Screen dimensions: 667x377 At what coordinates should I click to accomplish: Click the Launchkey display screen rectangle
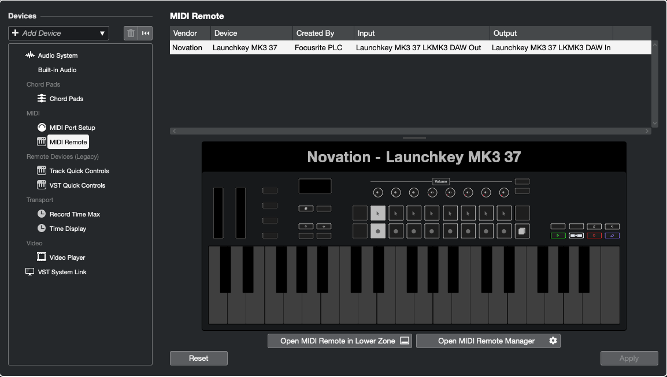[315, 186]
